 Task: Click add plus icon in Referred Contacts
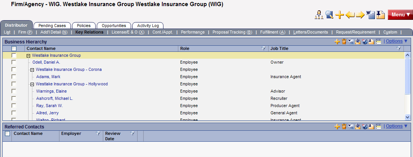tap(337, 127)
